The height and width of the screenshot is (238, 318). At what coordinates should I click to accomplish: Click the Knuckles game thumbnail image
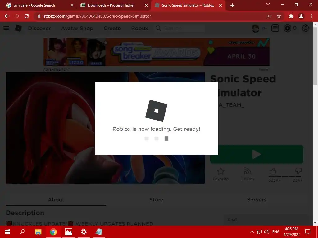pyautogui.click(x=50, y=128)
